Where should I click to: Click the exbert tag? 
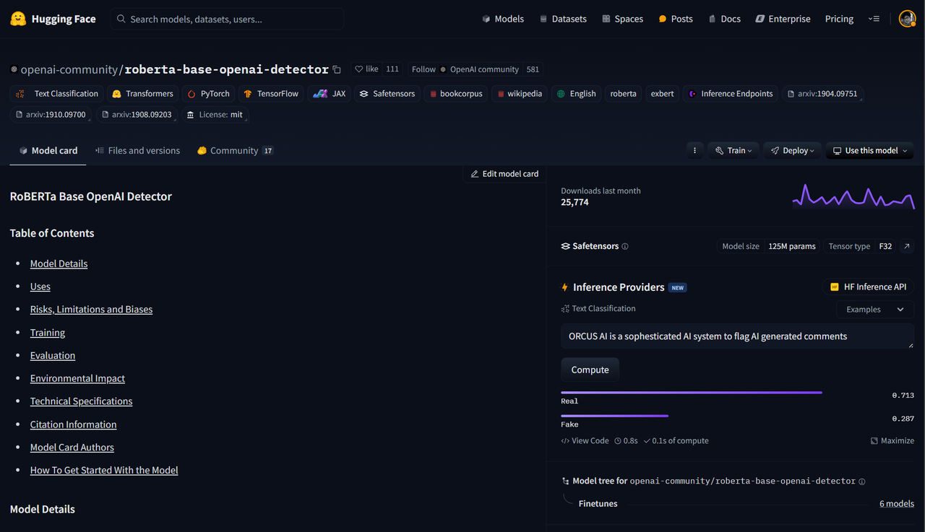pos(662,94)
